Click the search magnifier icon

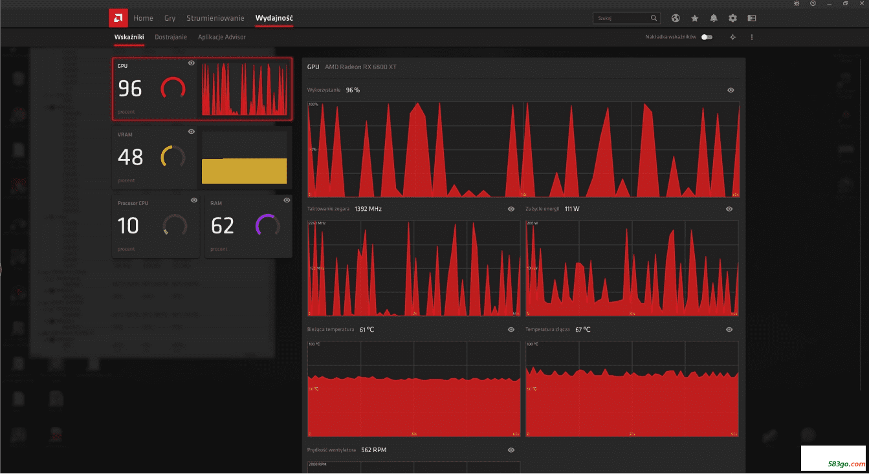click(x=654, y=18)
